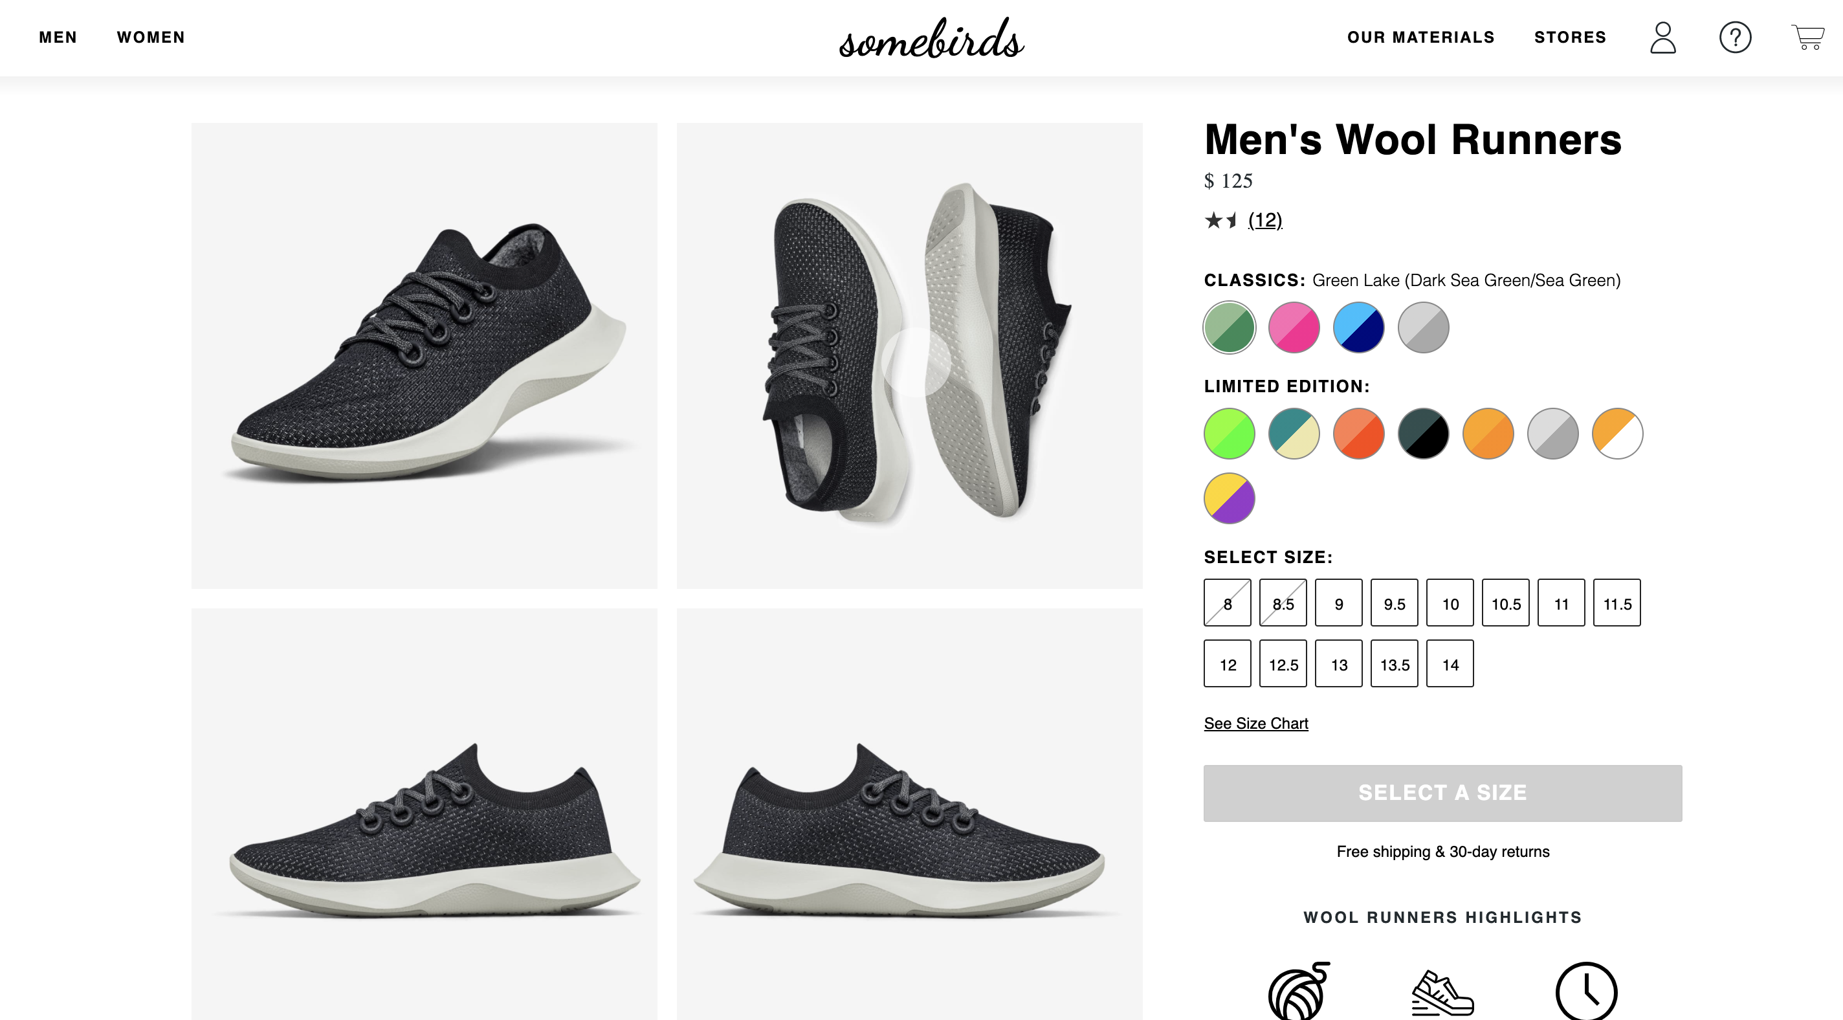The height and width of the screenshot is (1020, 1843).
Task: Select size 10.5
Action: 1505,603
